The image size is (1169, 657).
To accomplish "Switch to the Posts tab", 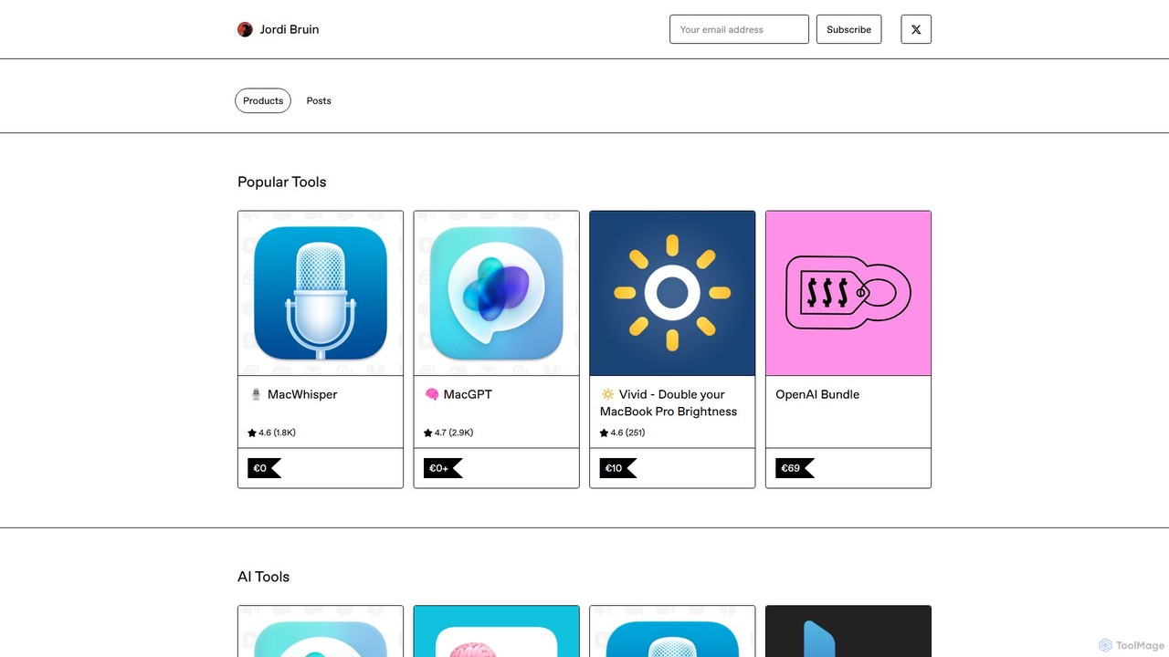I will click(x=319, y=100).
